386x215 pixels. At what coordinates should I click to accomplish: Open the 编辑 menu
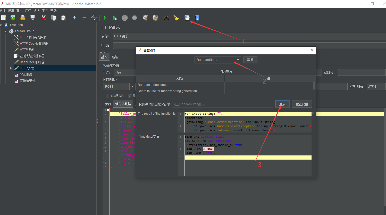(11, 11)
